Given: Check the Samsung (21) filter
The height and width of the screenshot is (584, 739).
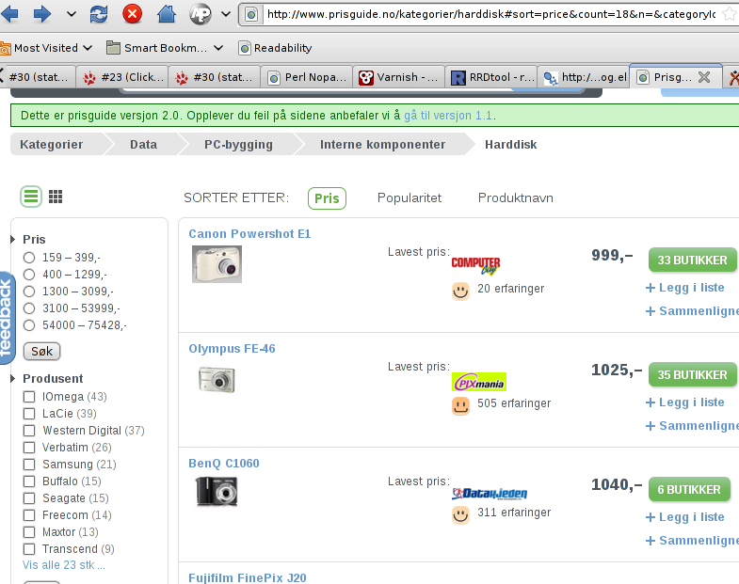Looking at the screenshot, I should (x=29, y=465).
